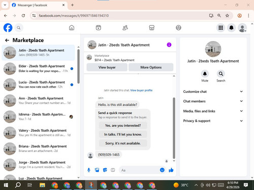Image resolution: width=254 pixels, height=190 pixels.
Task: Click the Facebook search magnifier icon
Action: coord(19,28)
